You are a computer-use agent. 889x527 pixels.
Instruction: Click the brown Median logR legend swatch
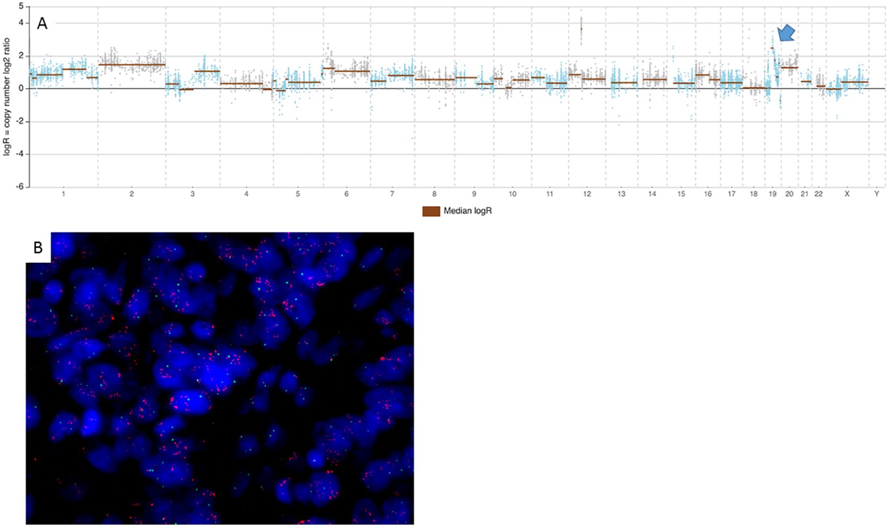pos(431,211)
